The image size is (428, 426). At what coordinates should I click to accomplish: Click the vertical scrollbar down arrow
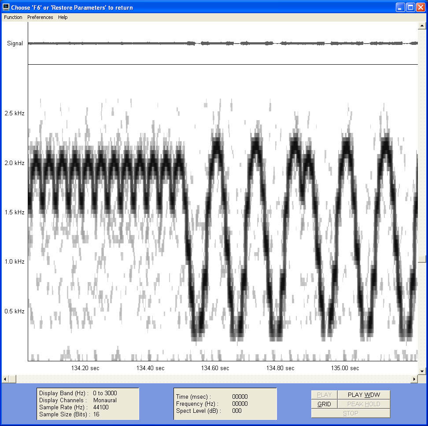pos(422,371)
